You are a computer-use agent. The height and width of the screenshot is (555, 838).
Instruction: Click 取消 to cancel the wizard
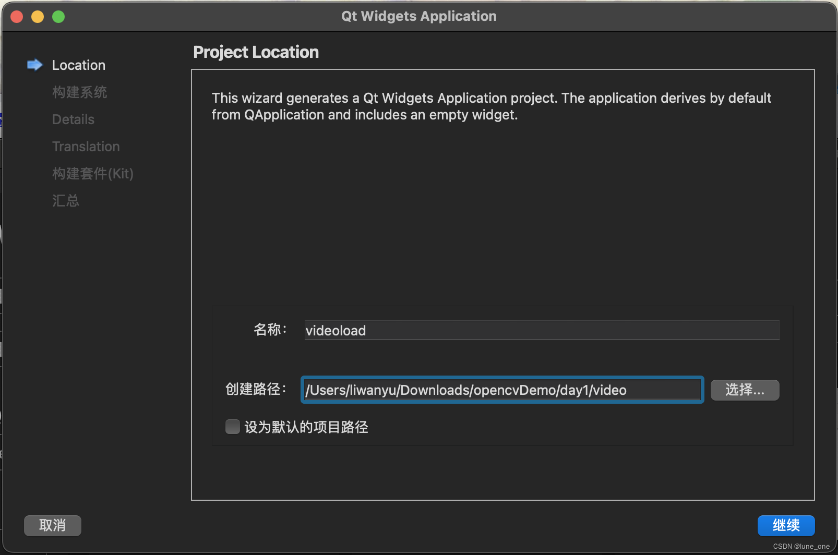[52, 525]
